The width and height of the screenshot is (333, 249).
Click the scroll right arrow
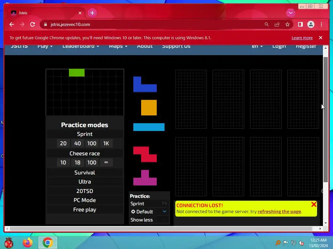320,229
